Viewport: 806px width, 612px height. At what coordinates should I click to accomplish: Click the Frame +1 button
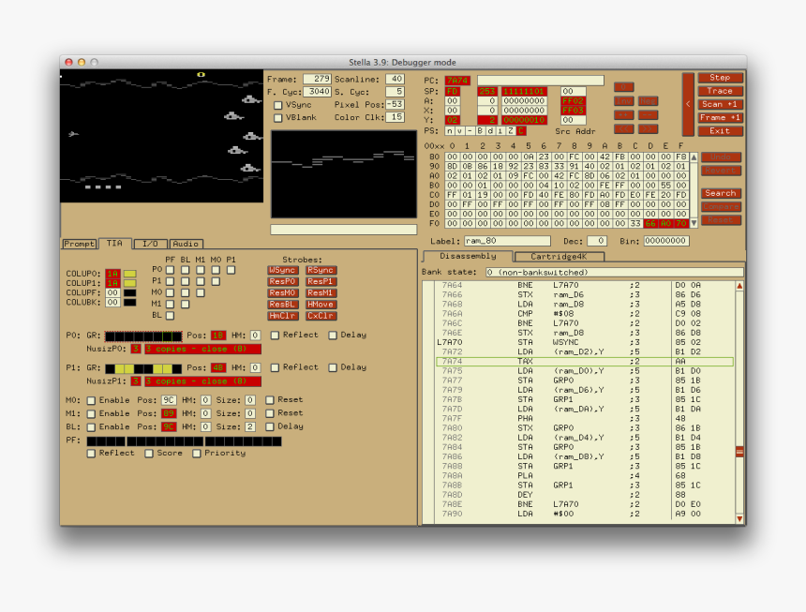pos(720,118)
